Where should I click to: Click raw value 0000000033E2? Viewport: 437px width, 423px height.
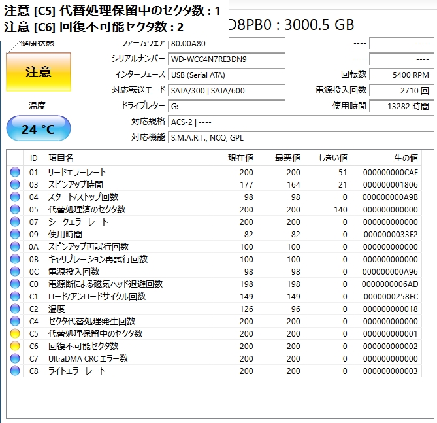[x=391, y=234]
